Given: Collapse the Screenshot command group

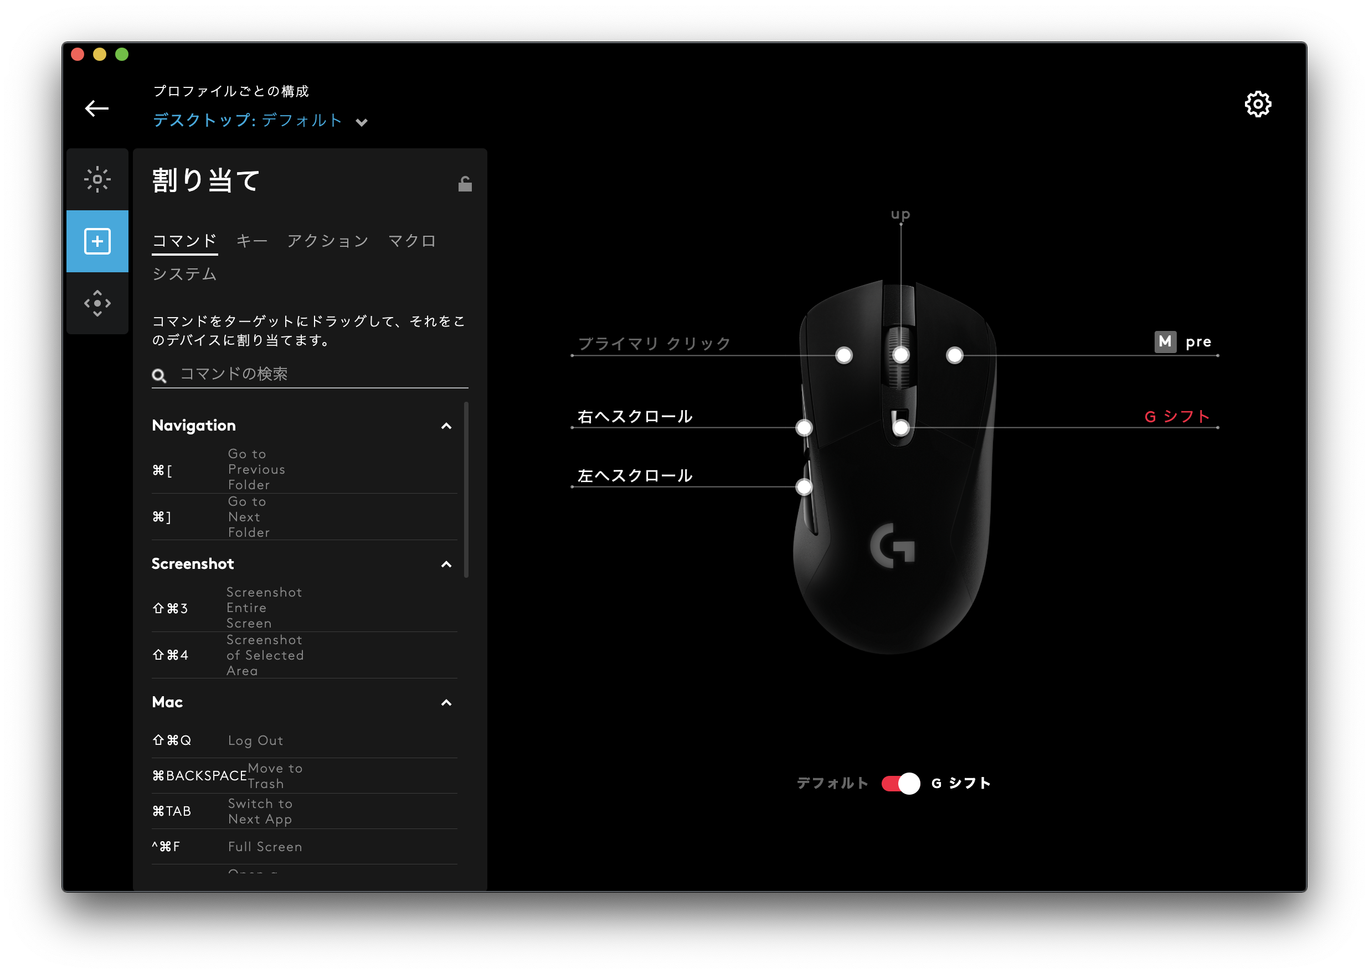Looking at the screenshot, I should pyautogui.click(x=446, y=564).
